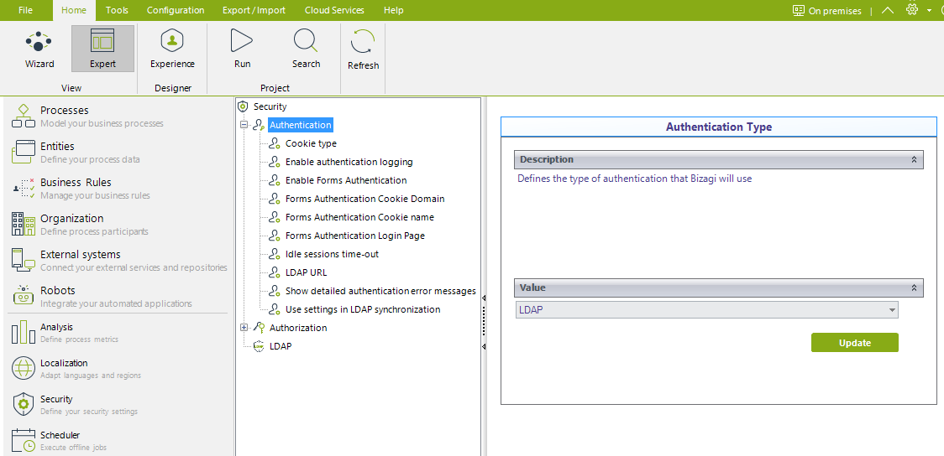Open the Help tab
Image resolution: width=944 pixels, height=456 pixels.
[x=393, y=10]
